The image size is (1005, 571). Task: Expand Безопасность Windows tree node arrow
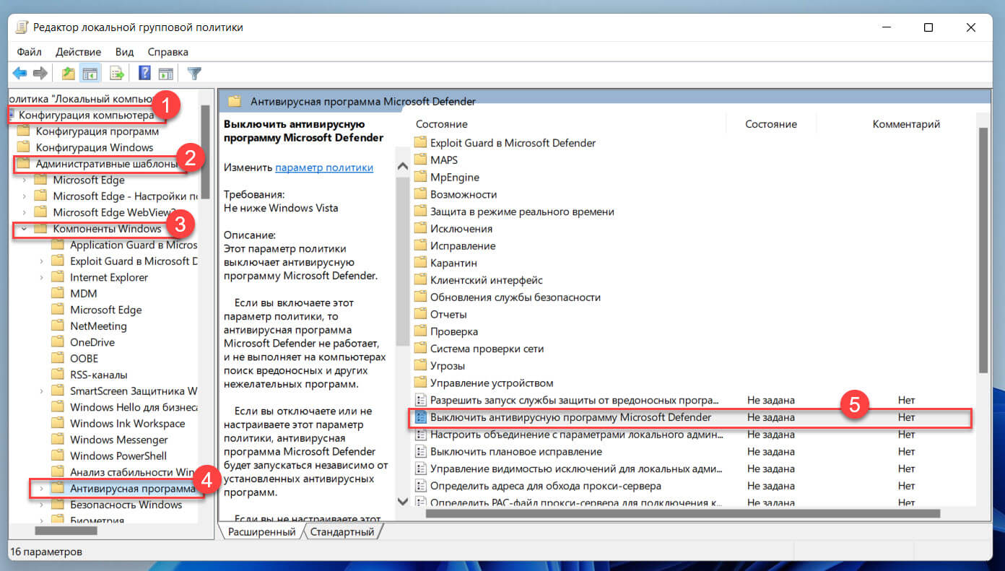(x=41, y=505)
